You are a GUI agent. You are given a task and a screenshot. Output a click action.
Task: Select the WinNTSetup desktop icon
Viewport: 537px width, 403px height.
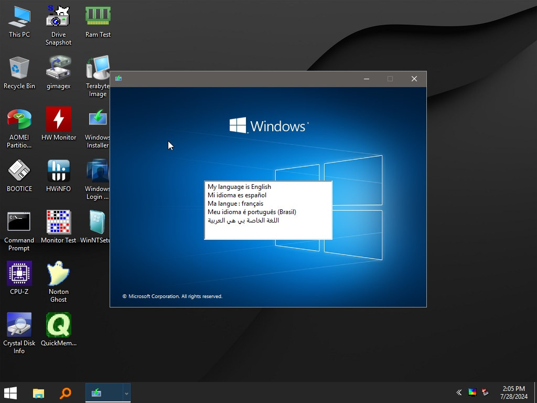tap(95, 227)
